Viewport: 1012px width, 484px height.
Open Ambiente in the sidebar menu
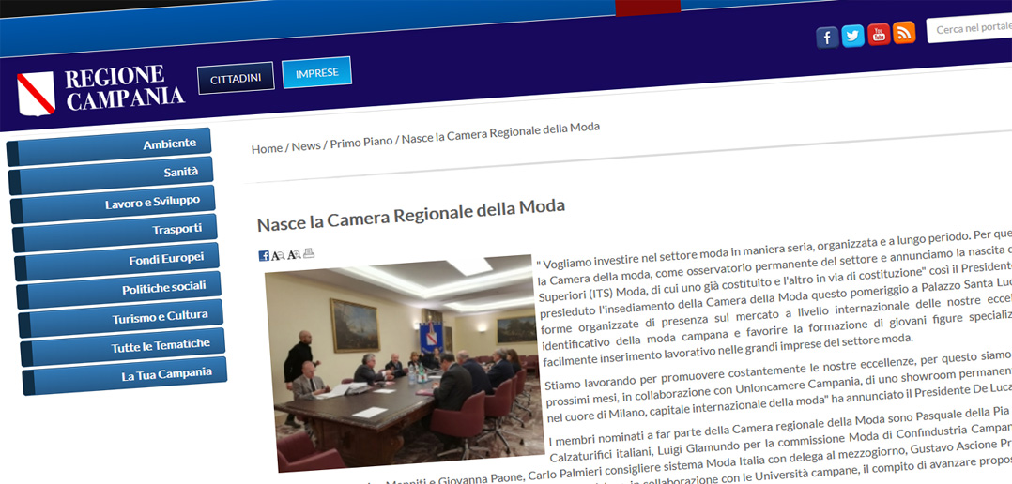click(109, 147)
